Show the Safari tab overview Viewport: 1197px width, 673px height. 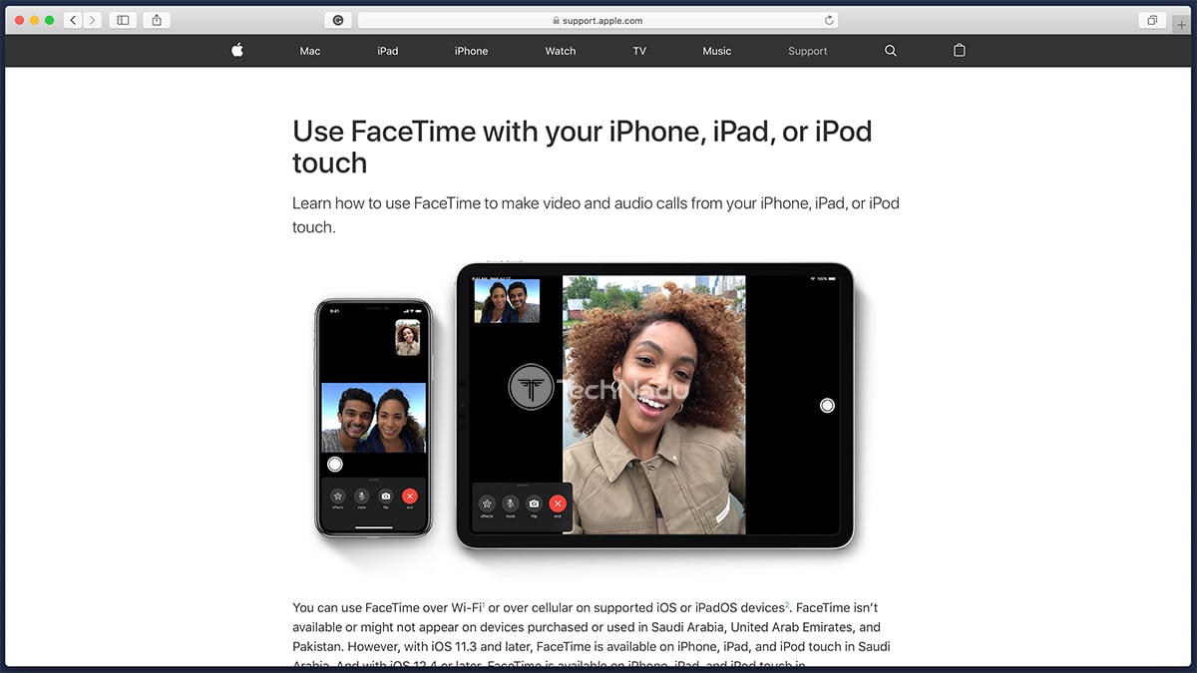click(x=1151, y=20)
